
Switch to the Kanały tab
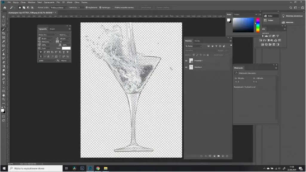pos(197,41)
